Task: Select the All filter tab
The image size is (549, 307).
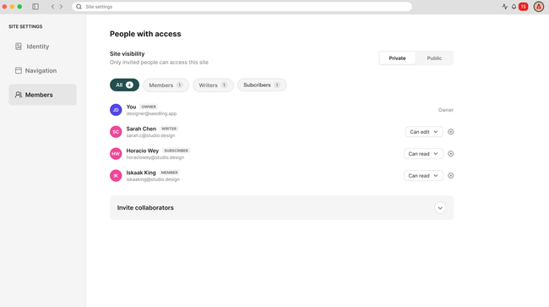Action: (124, 85)
